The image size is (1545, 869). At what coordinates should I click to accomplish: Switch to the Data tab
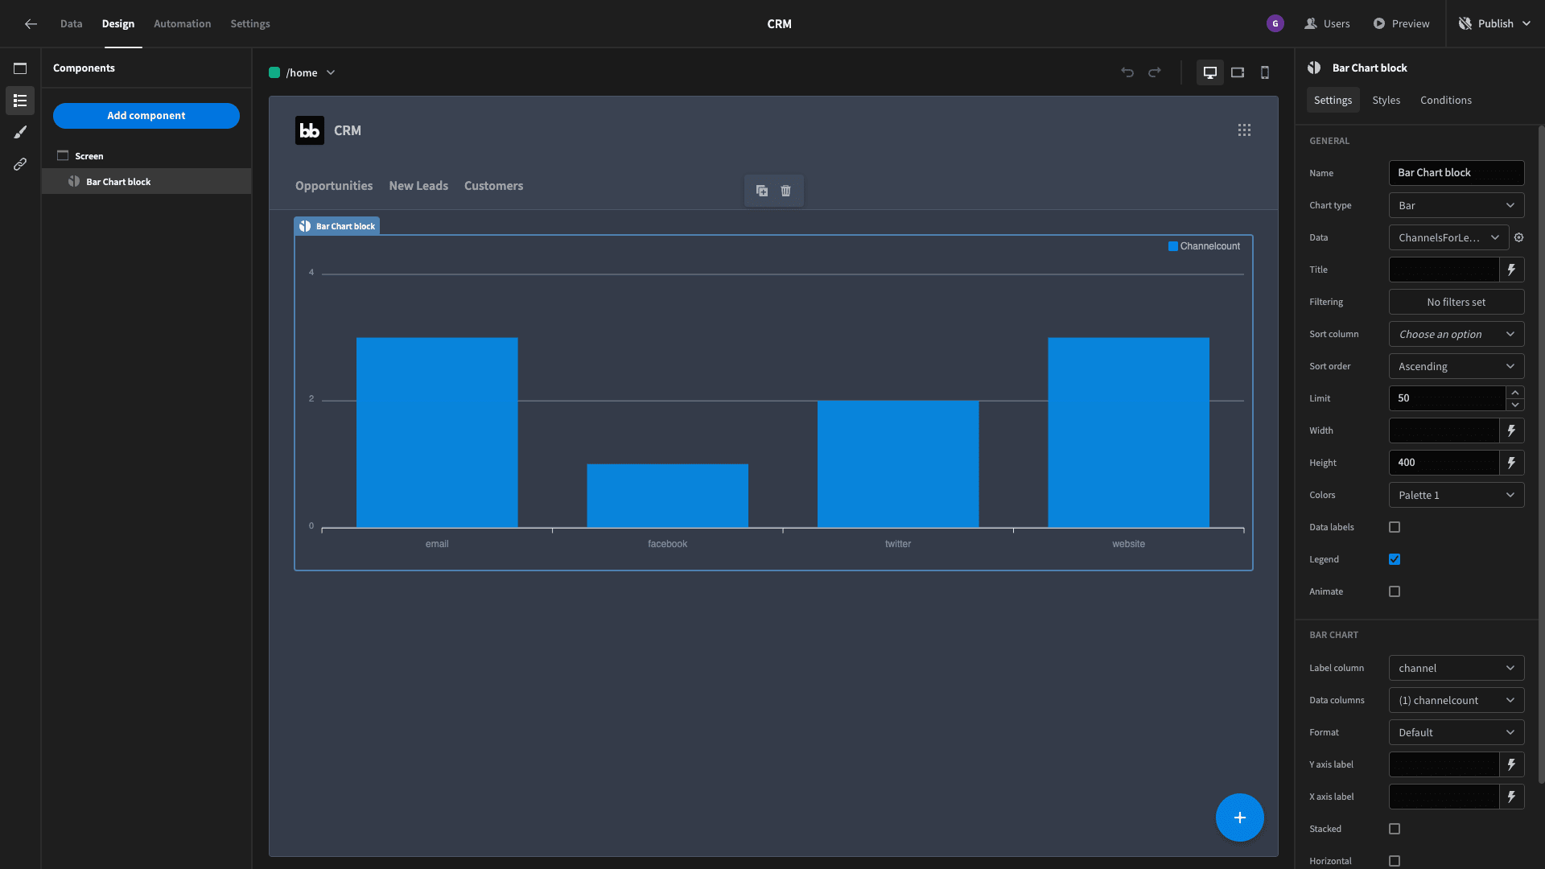pyautogui.click(x=71, y=24)
